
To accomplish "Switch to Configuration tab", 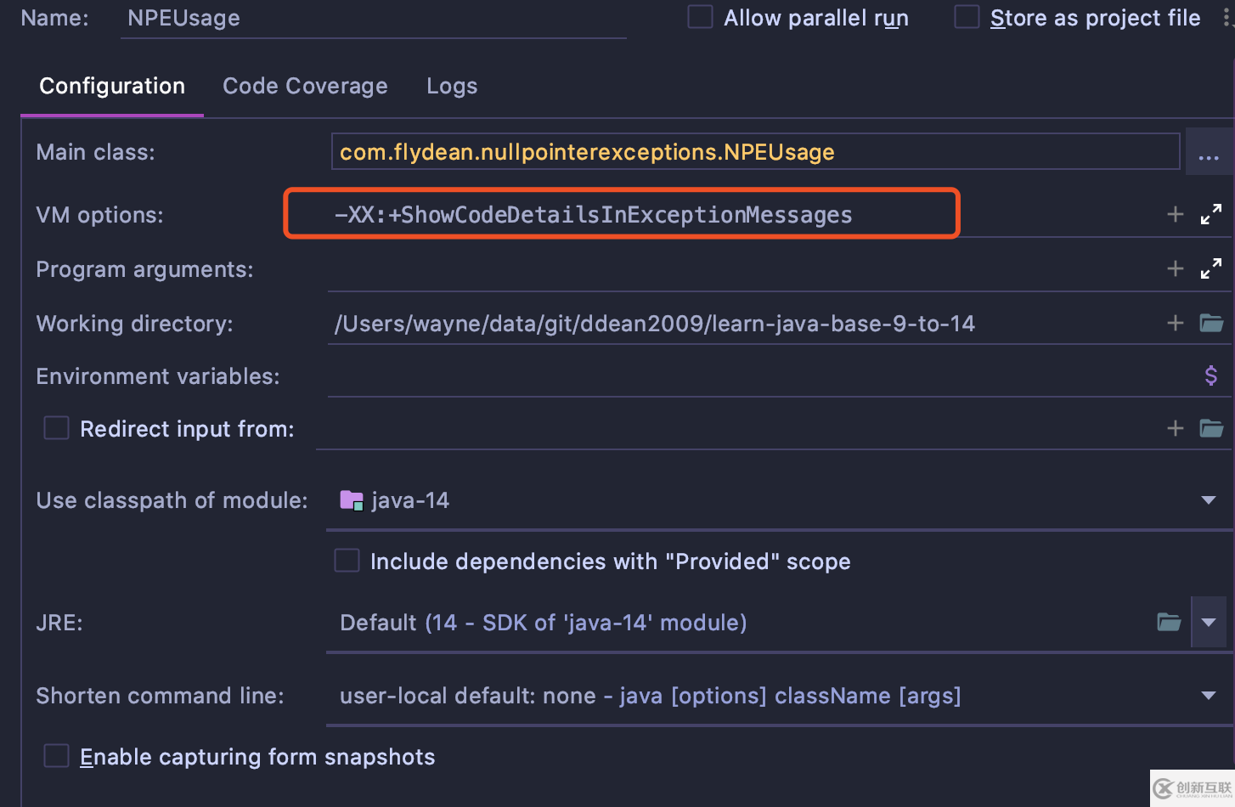I will coord(112,86).
